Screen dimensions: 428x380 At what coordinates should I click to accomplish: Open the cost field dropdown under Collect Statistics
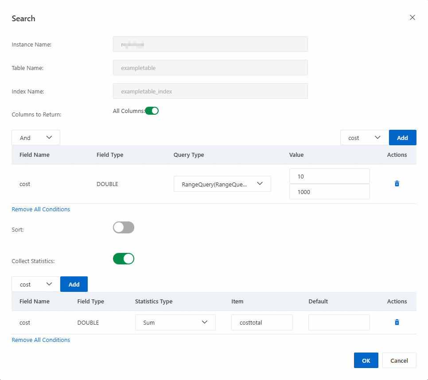[x=36, y=284]
